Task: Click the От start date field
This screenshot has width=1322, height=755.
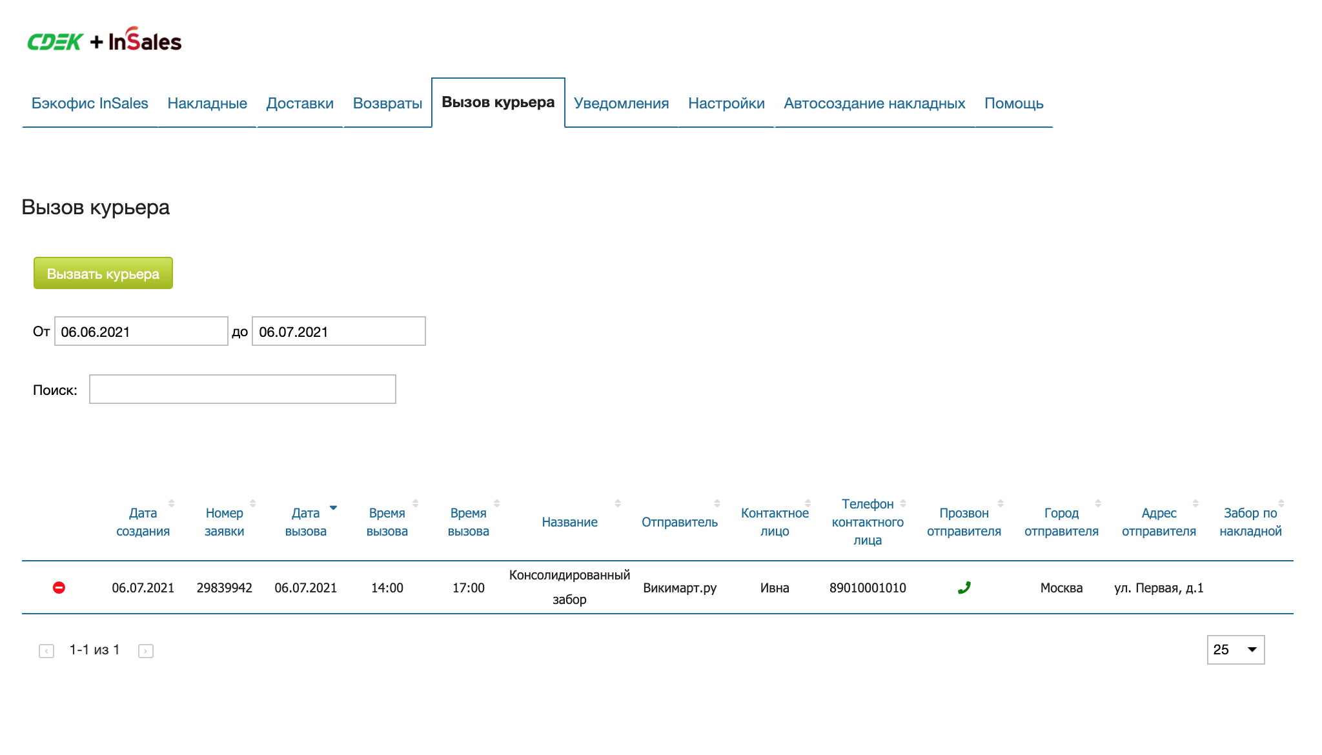Action: point(141,331)
